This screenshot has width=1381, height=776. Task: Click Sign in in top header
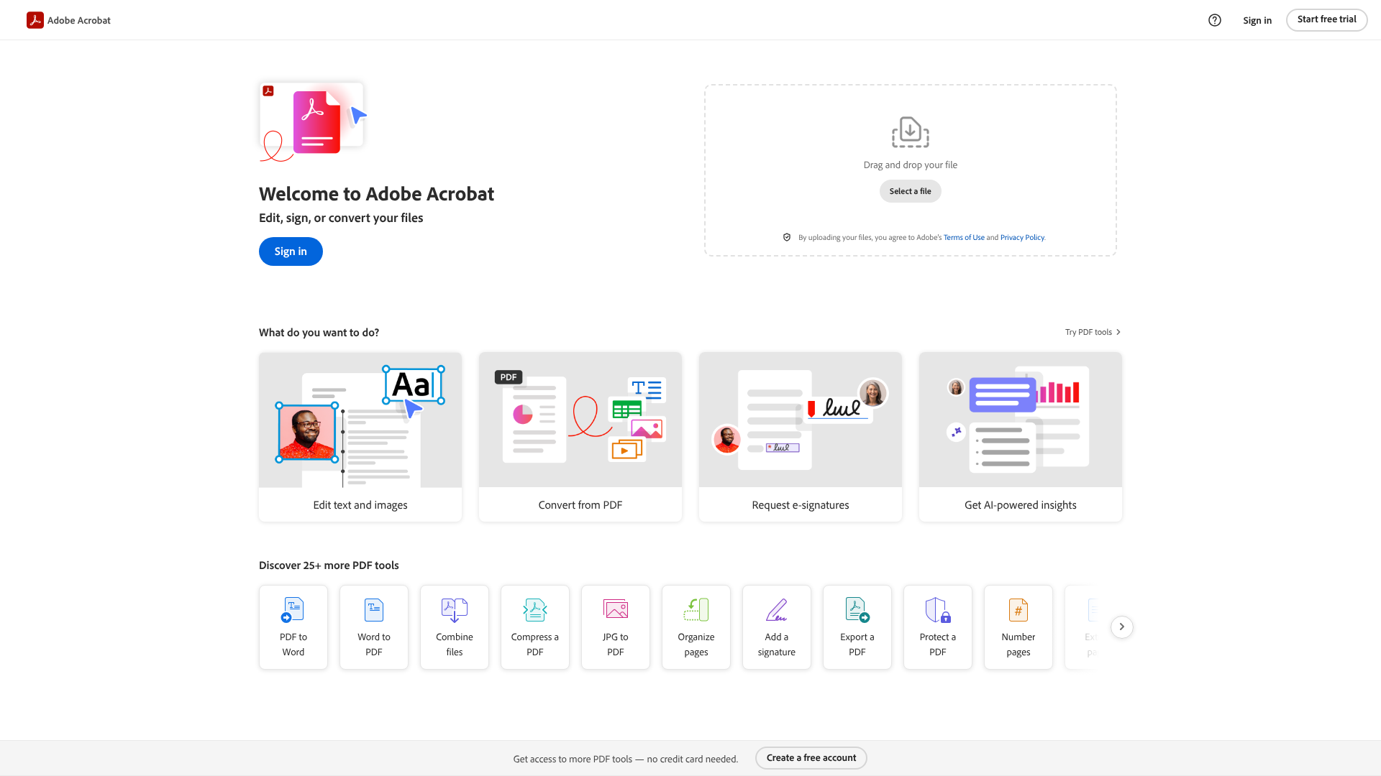(1257, 20)
